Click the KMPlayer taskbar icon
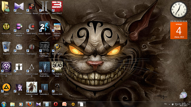The width and height of the screenshot is (191, 107). coord(38,104)
